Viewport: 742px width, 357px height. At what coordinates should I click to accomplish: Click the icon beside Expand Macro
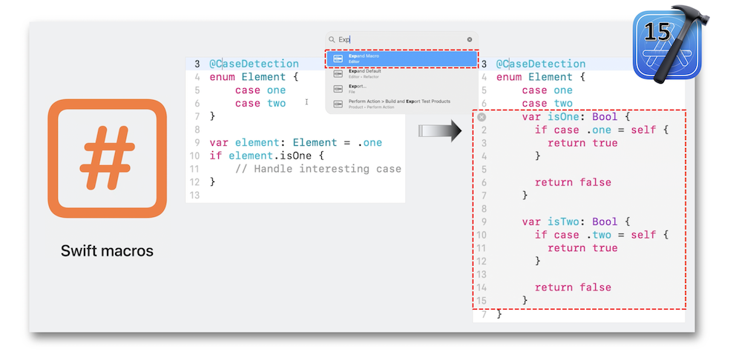338,59
